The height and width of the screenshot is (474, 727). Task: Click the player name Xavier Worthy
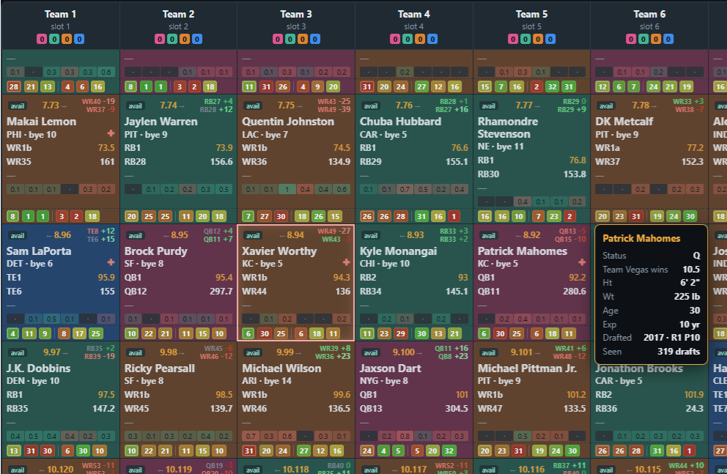279,251
